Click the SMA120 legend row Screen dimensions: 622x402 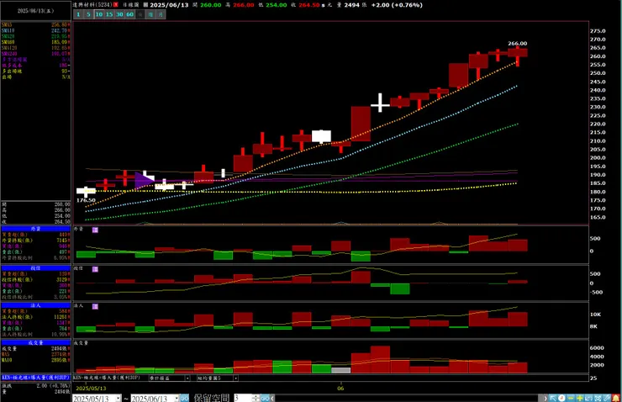click(x=35, y=48)
